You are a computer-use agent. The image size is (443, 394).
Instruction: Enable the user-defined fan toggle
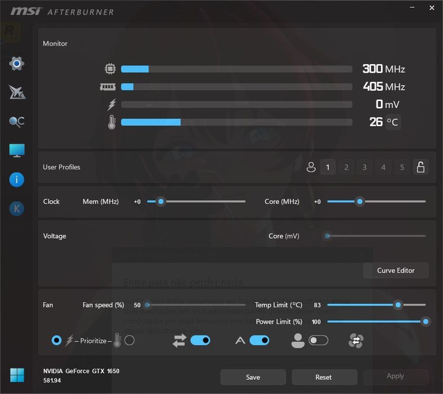pos(319,341)
